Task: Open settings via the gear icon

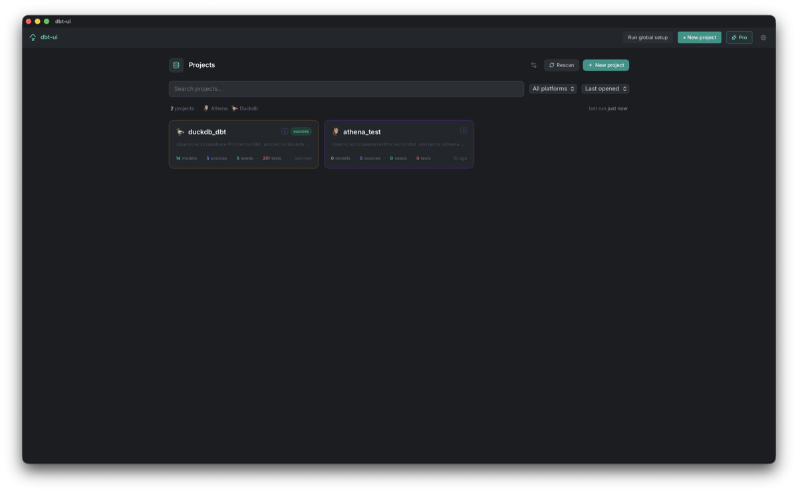Action: point(763,37)
